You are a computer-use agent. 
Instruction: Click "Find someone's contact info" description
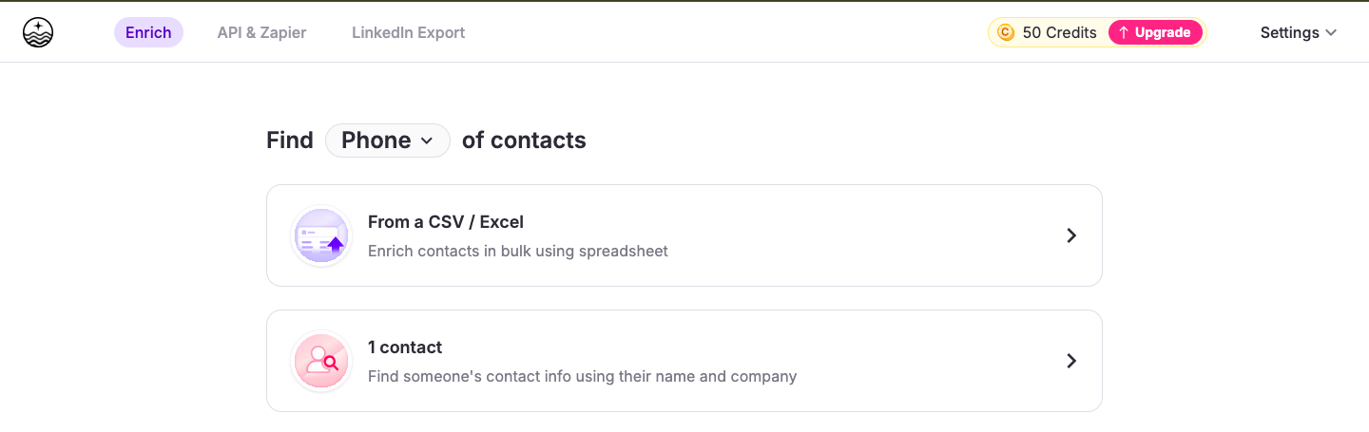tap(582, 377)
